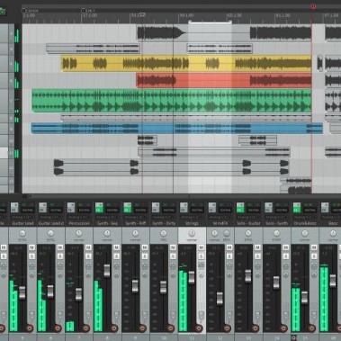
Task: Click the Strings pan knob
Action: 192,233
